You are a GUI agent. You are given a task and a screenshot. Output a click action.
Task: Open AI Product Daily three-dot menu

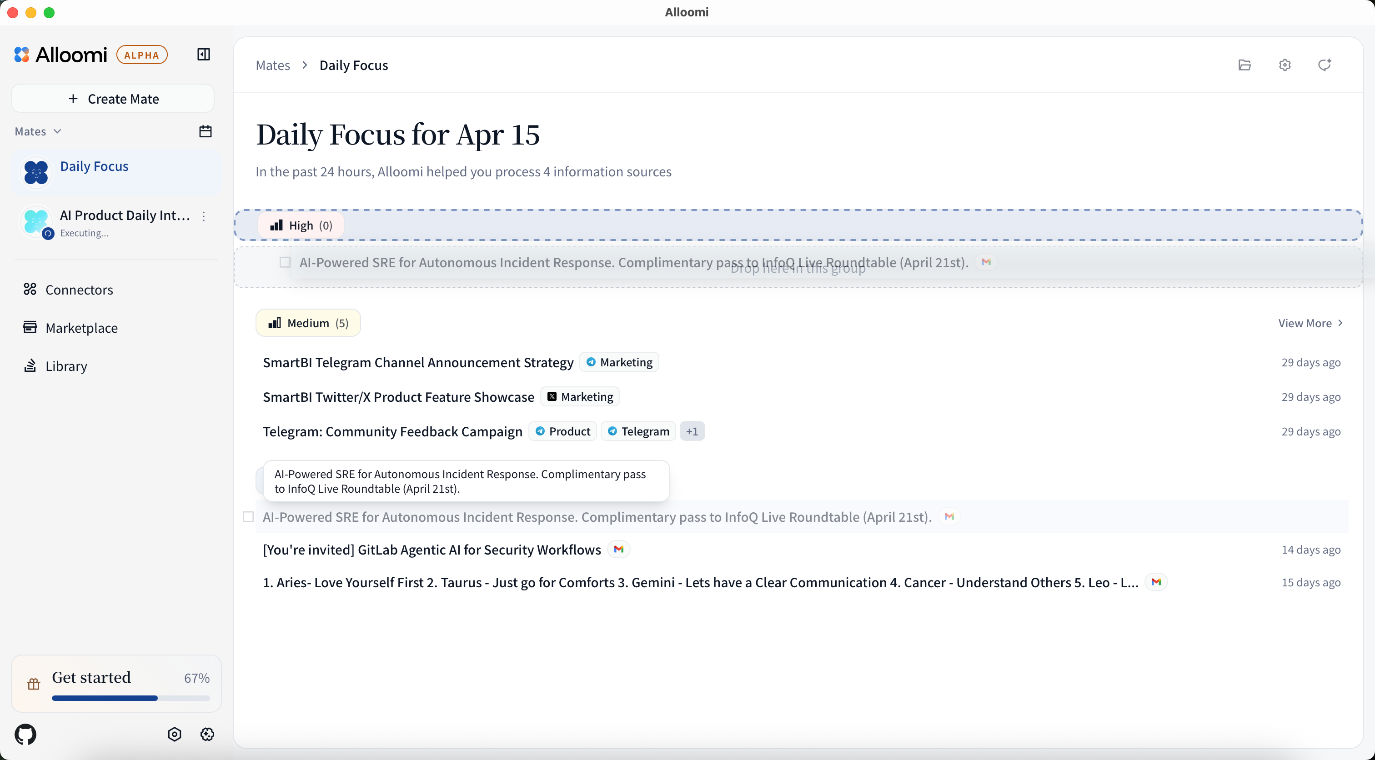tap(203, 216)
